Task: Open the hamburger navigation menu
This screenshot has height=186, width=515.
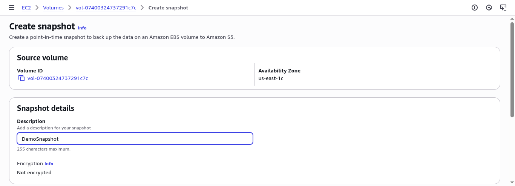Action: tap(12, 8)
